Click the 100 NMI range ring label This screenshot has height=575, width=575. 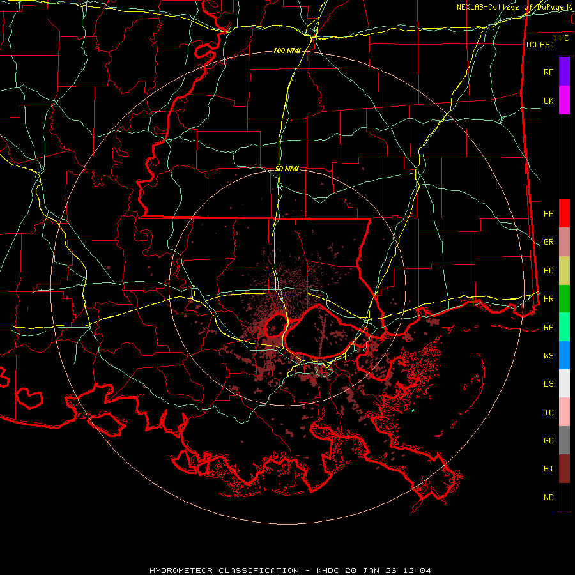coord(286,50)
